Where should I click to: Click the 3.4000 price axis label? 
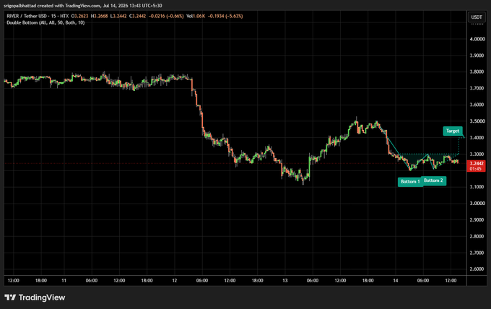[x=477, y=138]
